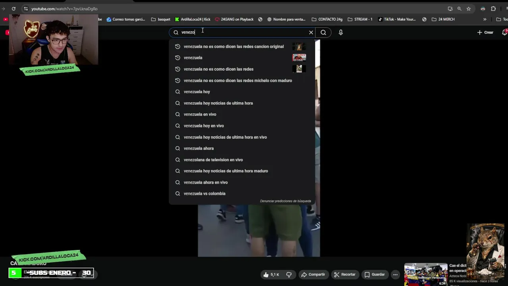Open the 24 MERCH bookmark folder
The image size is (508, 286).
[x=443, y=19]
